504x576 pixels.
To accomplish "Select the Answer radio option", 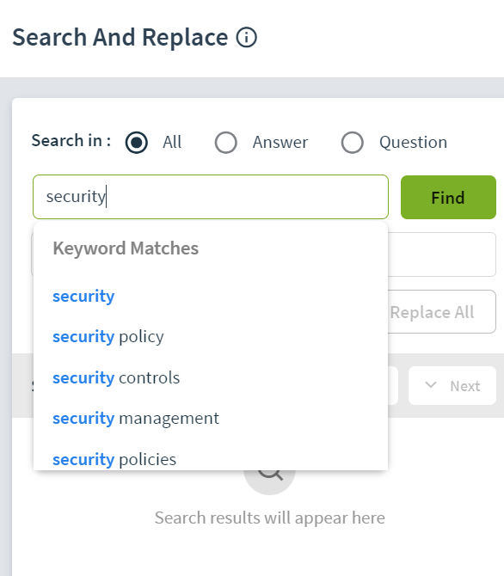I will [225, 142].
